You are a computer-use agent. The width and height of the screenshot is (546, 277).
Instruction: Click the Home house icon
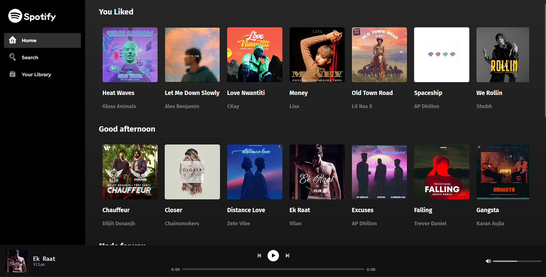click(x=12, y=40)
